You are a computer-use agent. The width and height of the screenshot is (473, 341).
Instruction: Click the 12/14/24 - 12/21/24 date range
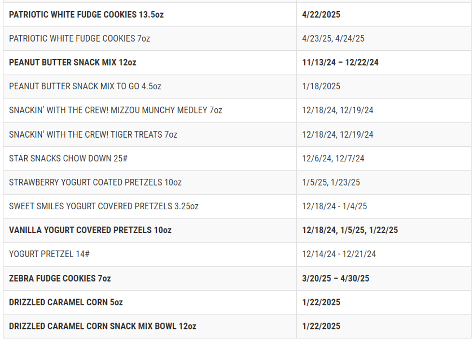[339, 254]
